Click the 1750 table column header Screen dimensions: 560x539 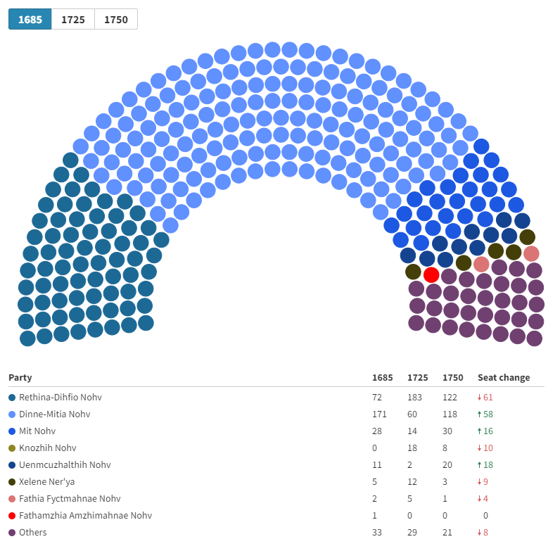click(x=453, y=378)
